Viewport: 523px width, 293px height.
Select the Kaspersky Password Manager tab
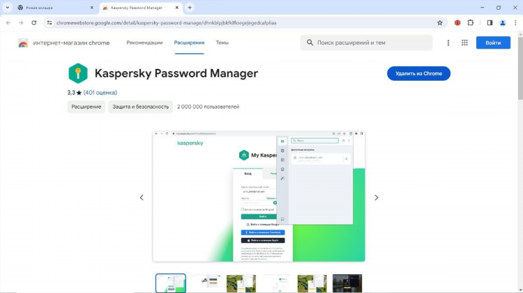[141, 8]
